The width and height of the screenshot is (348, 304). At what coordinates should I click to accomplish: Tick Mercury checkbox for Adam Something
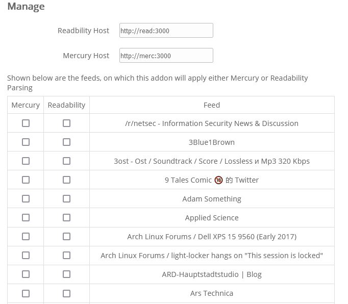26,199
